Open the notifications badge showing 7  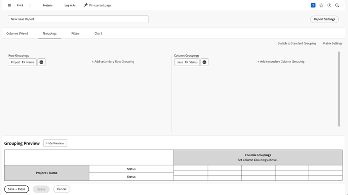313,5
